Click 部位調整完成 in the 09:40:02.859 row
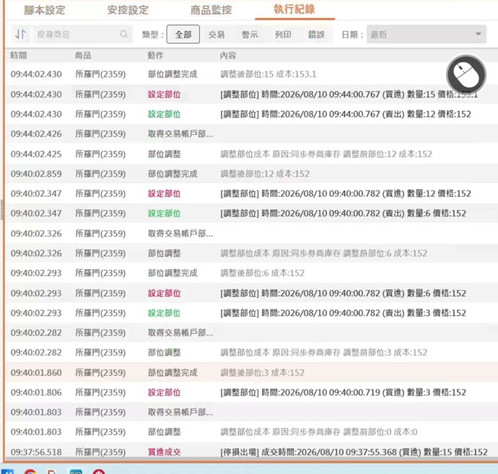This screenshot has height=474, width=498. point(172,174)
